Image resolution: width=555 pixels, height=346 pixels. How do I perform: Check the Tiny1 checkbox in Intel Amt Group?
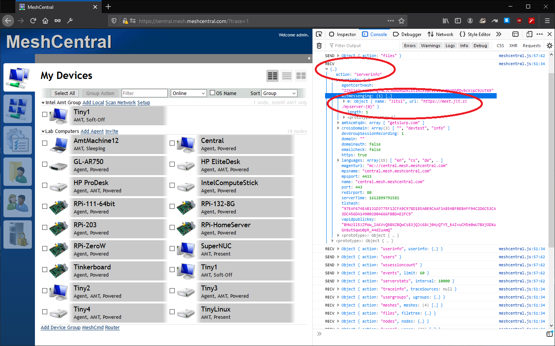coord(45,114)
